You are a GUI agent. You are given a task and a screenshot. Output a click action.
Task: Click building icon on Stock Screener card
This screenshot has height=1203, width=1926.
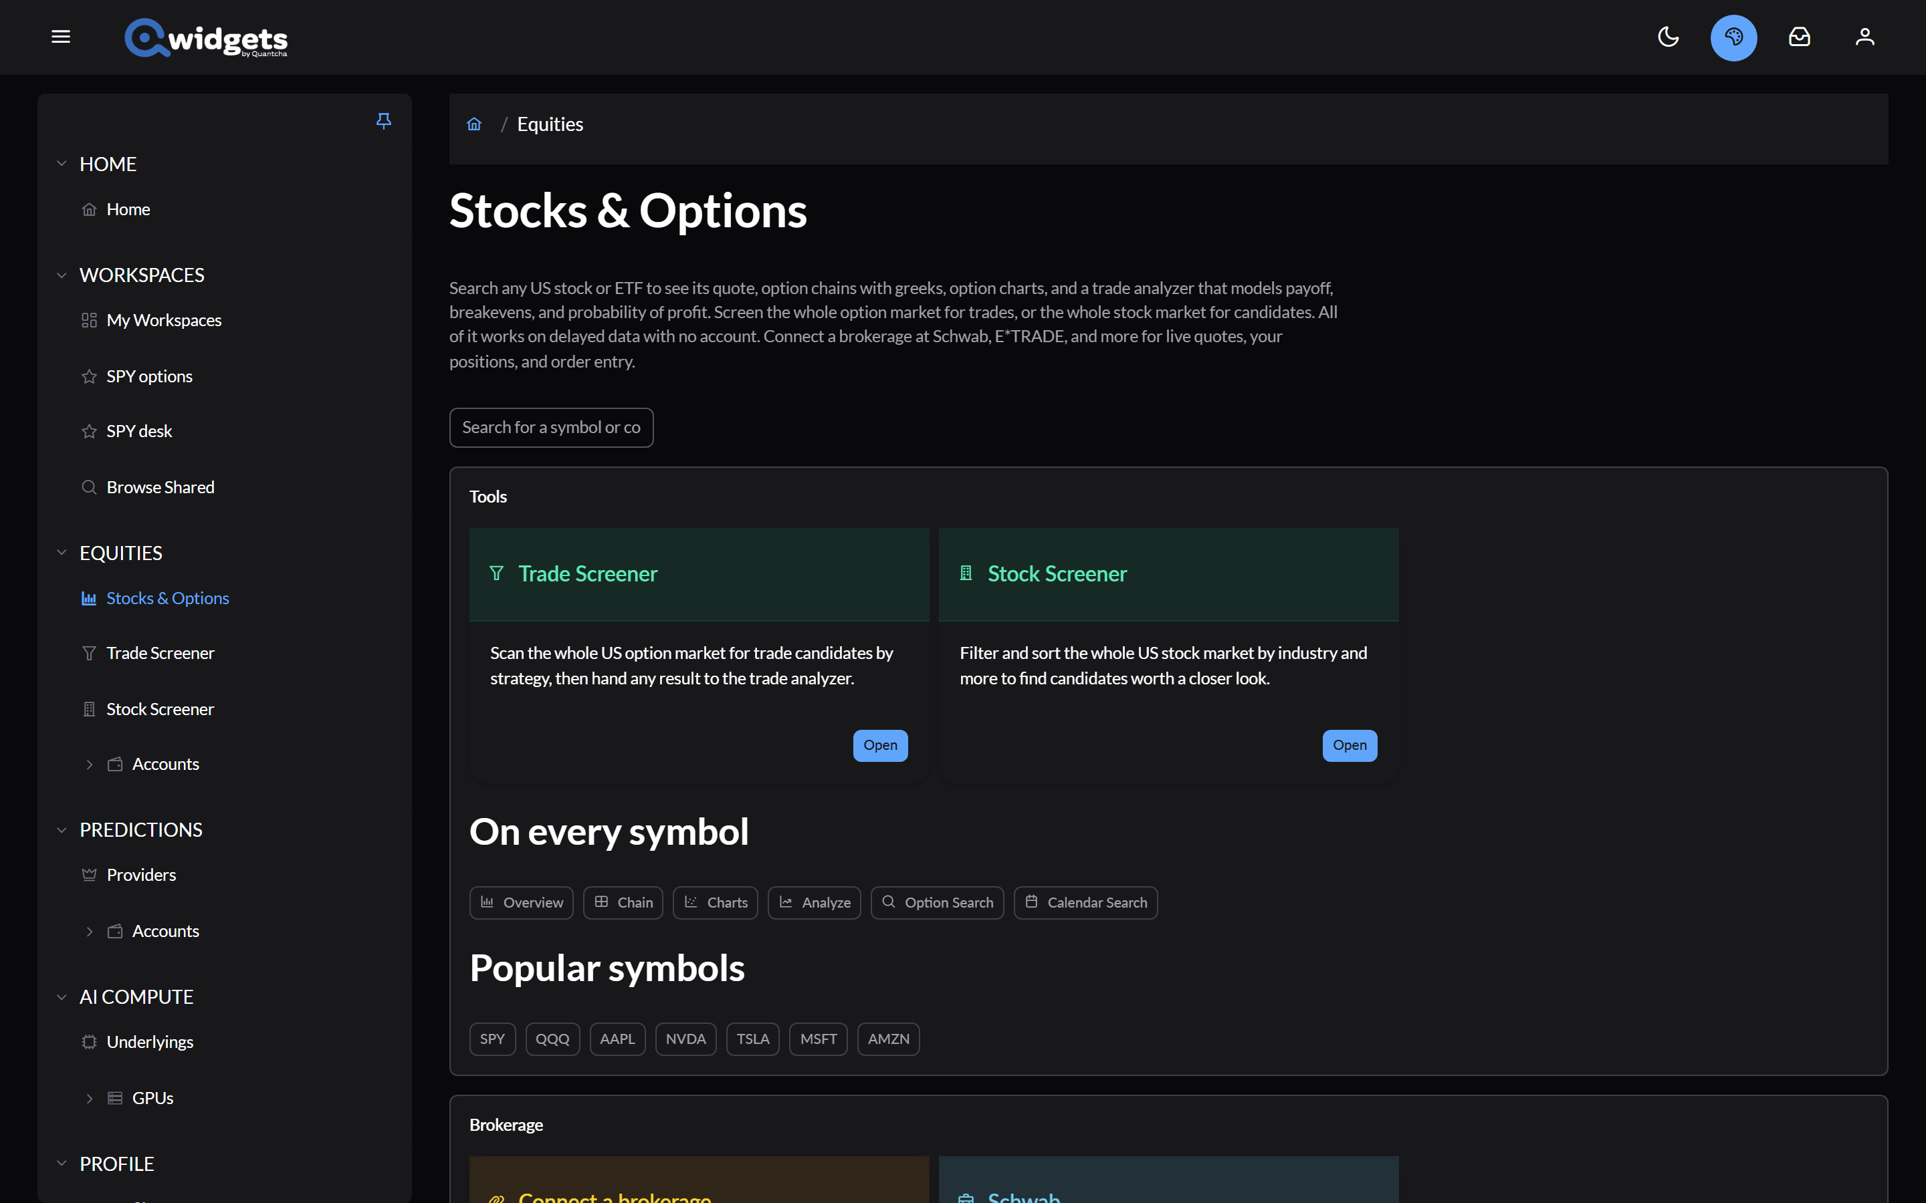[966, 573]
